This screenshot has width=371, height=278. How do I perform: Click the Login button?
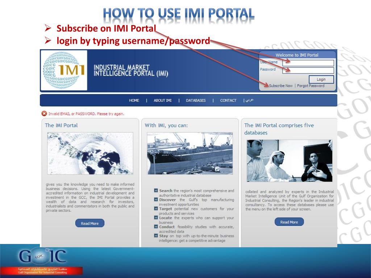tap(321, 79)
